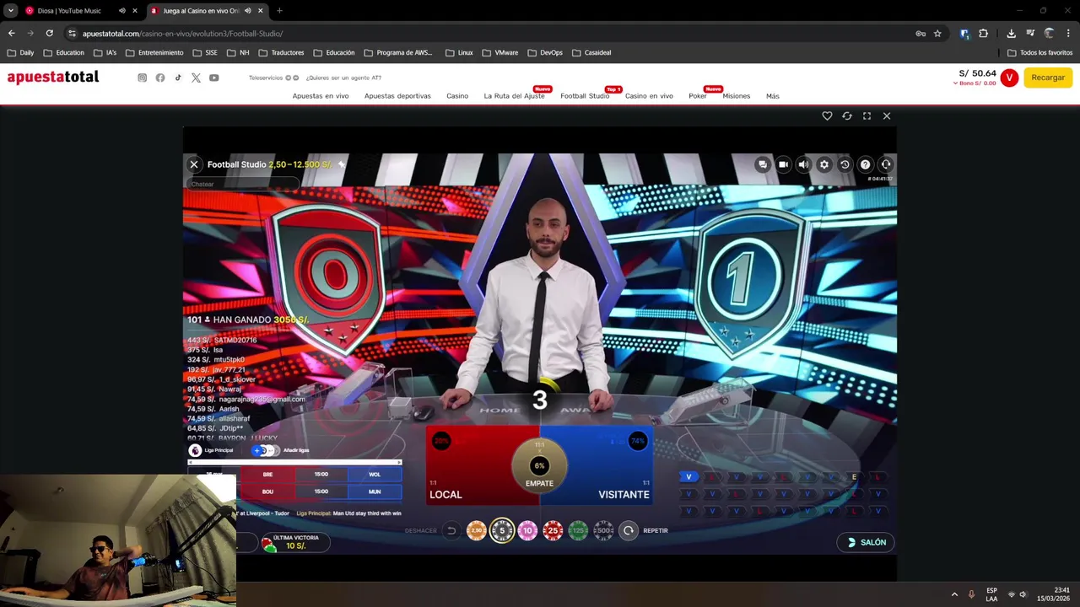Repeat the previous bet with Repetir
This screenshot has width=1080, height=607.
point(629,530)
